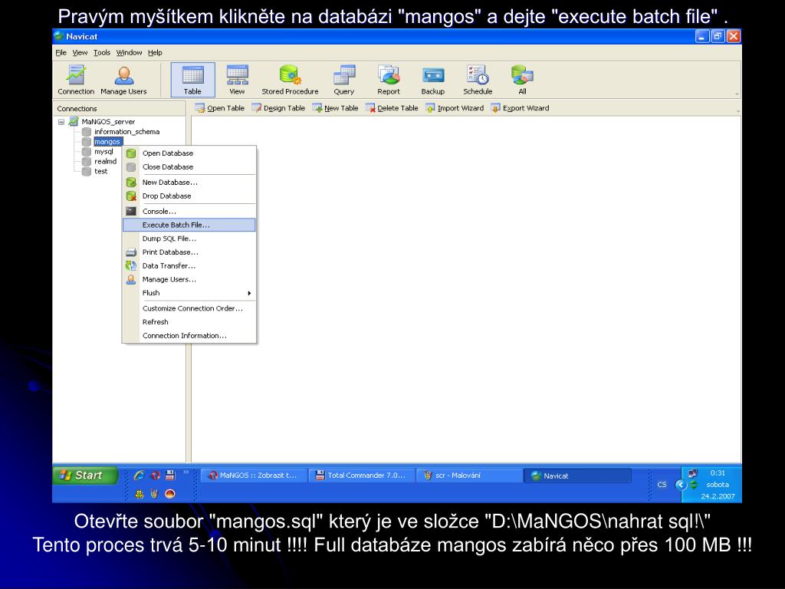Image resolution: width=785 pixels, height=589 pixels.
Task: Choose Customize Connection Order... from context menu
Action: click(x=189, y=308)
